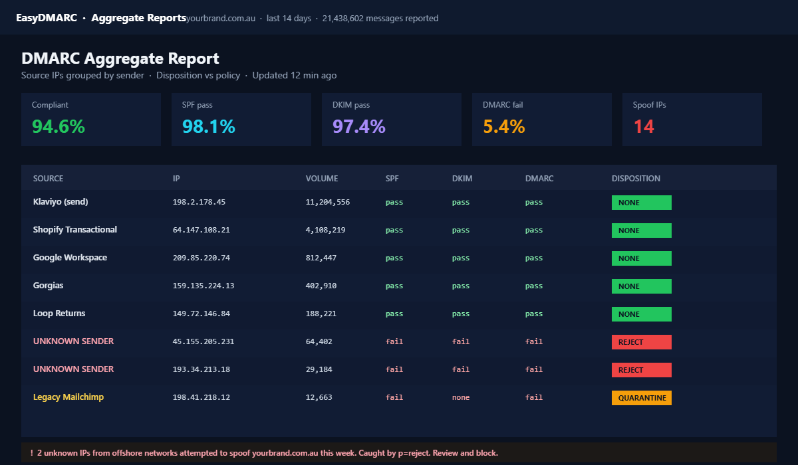The width and height of the screenshot is (798, 465).
Task: Click IP address 193.34.213.18
Action: 201,369
